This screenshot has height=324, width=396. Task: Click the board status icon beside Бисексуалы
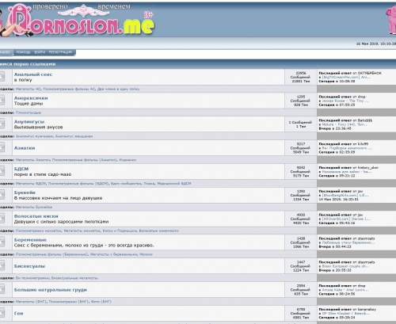tap(2, 266)
